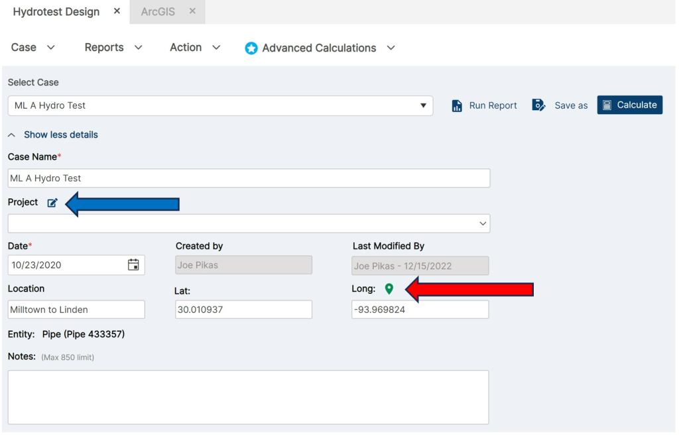Click the Run Report chart icon

[457, 105]
